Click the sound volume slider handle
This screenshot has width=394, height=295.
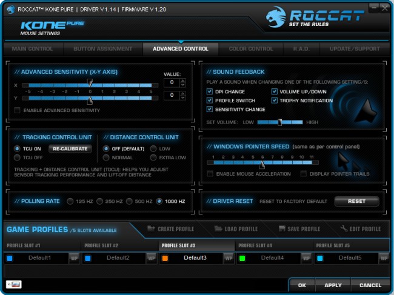(x=279, y=122)
